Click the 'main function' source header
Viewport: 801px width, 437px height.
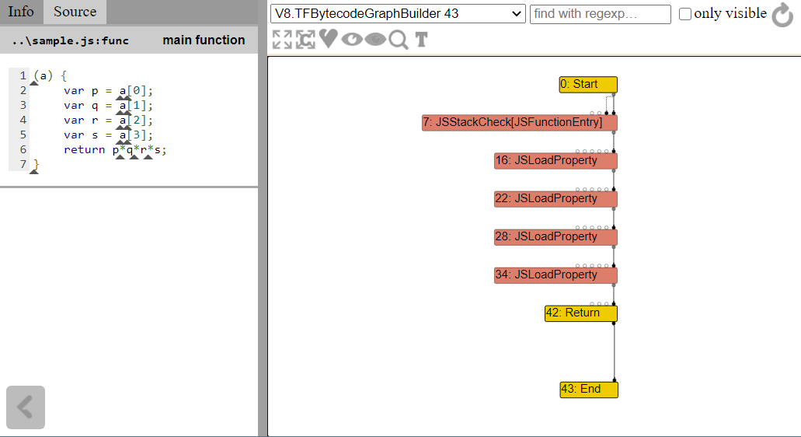click(204, 40)
